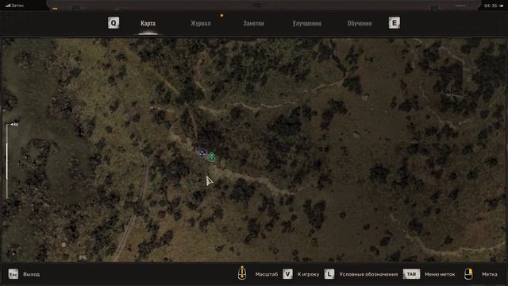Open Условные обозначения legend
Viewport: 508px width, 286px height.
pyautogui.click(x=368, y=274)
